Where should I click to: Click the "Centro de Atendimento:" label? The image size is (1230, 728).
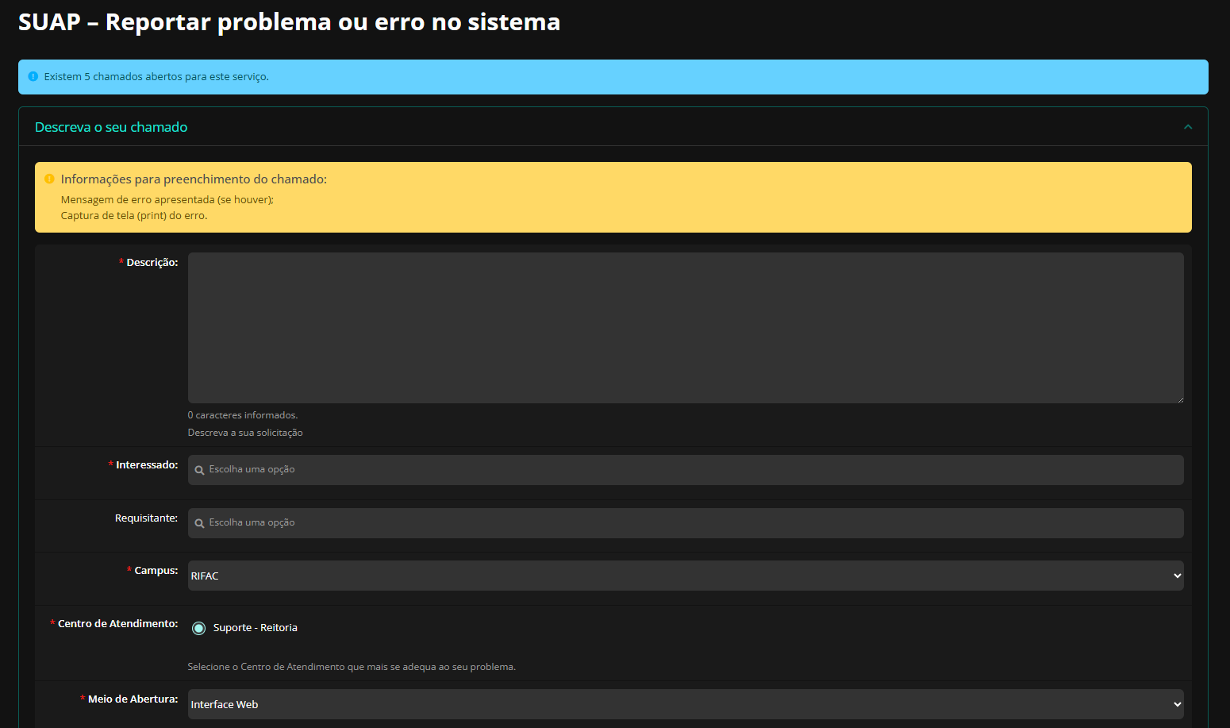117,624
